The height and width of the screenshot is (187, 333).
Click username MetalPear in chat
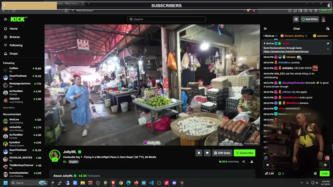(x=292, y=103)
